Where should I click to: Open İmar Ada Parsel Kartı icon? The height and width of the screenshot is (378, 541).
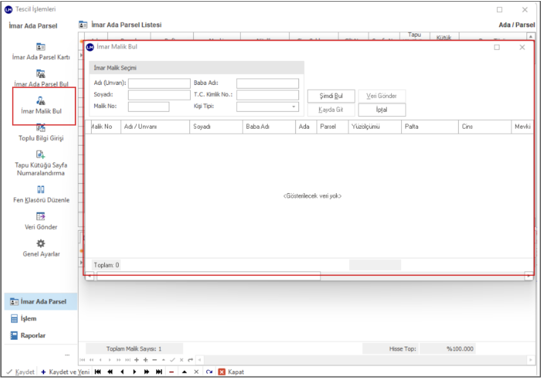40,47
